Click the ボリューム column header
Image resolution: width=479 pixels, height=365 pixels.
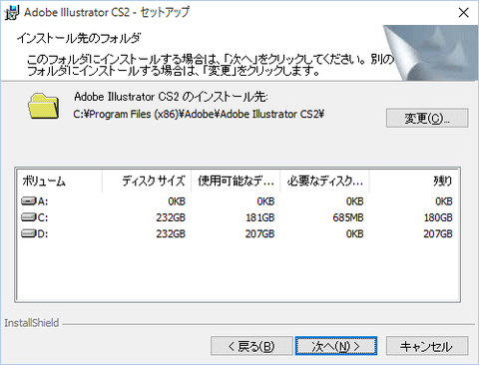[59, 182]
